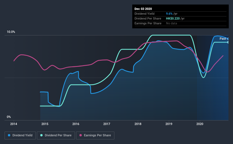
Task: Click the 2020 x-axis label
Action: pos(200,124)
